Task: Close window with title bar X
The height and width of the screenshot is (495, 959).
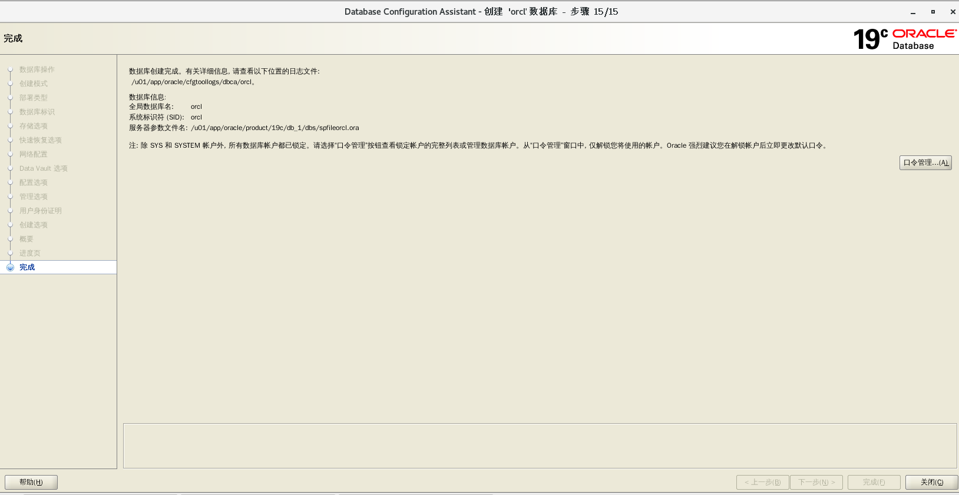Action: tap(953, 12)
